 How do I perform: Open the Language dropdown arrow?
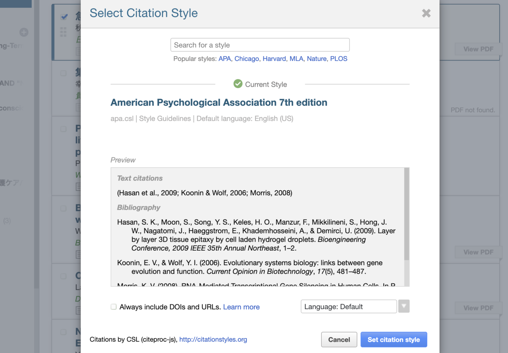[403, 306]
